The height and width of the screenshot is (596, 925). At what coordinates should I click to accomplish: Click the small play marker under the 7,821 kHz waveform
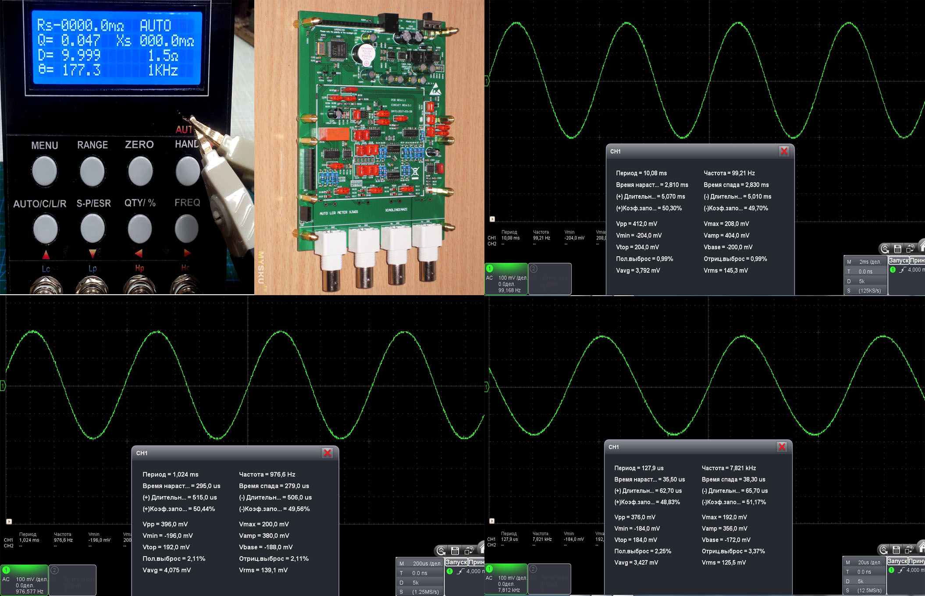click(492, 521)
